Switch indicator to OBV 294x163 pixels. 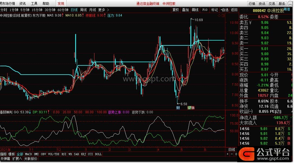[x=43, y=154]
